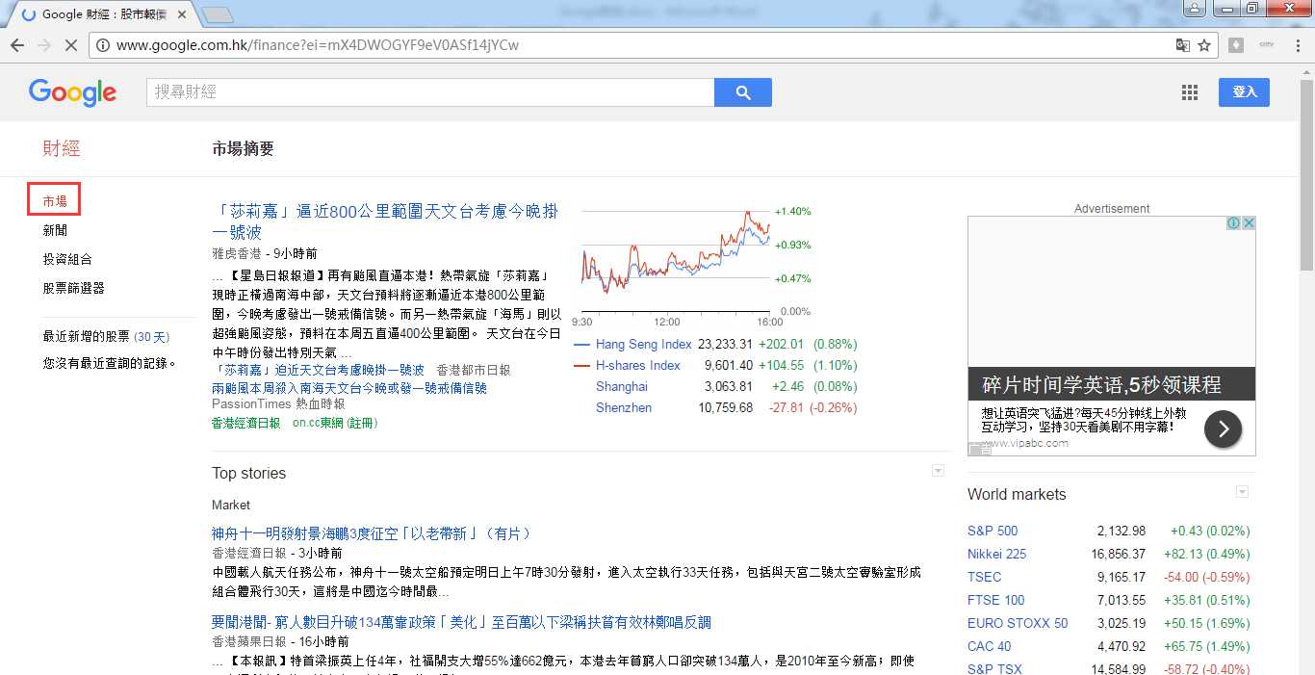Click the 財經 heading link

[62, 148]
